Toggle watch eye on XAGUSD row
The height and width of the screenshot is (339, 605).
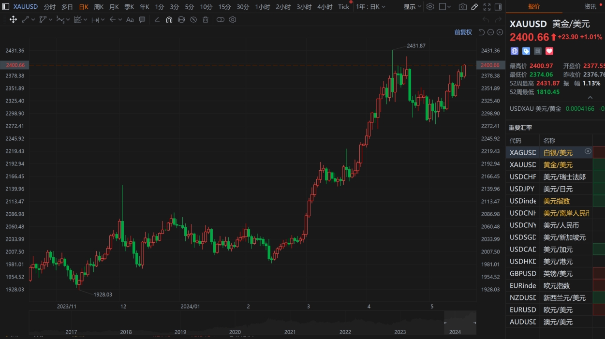[x=588, y=151]
